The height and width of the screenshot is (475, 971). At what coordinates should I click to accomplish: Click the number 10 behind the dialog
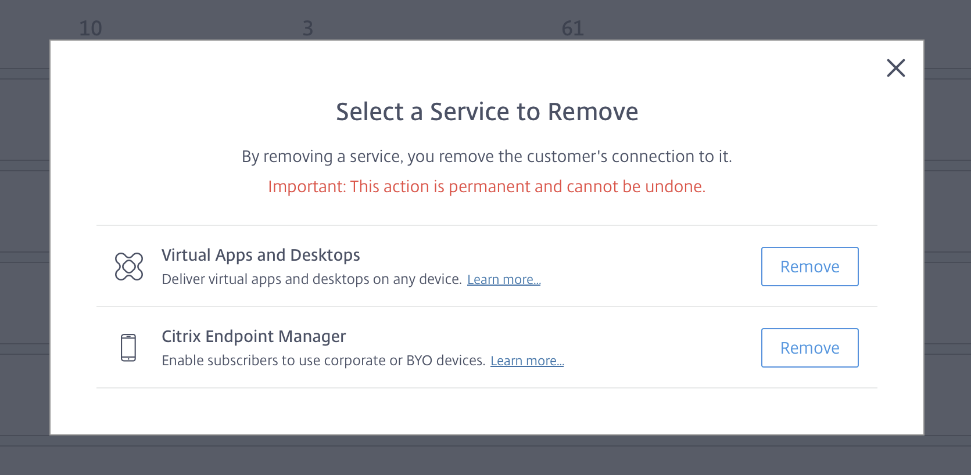[x=90, y=28]
